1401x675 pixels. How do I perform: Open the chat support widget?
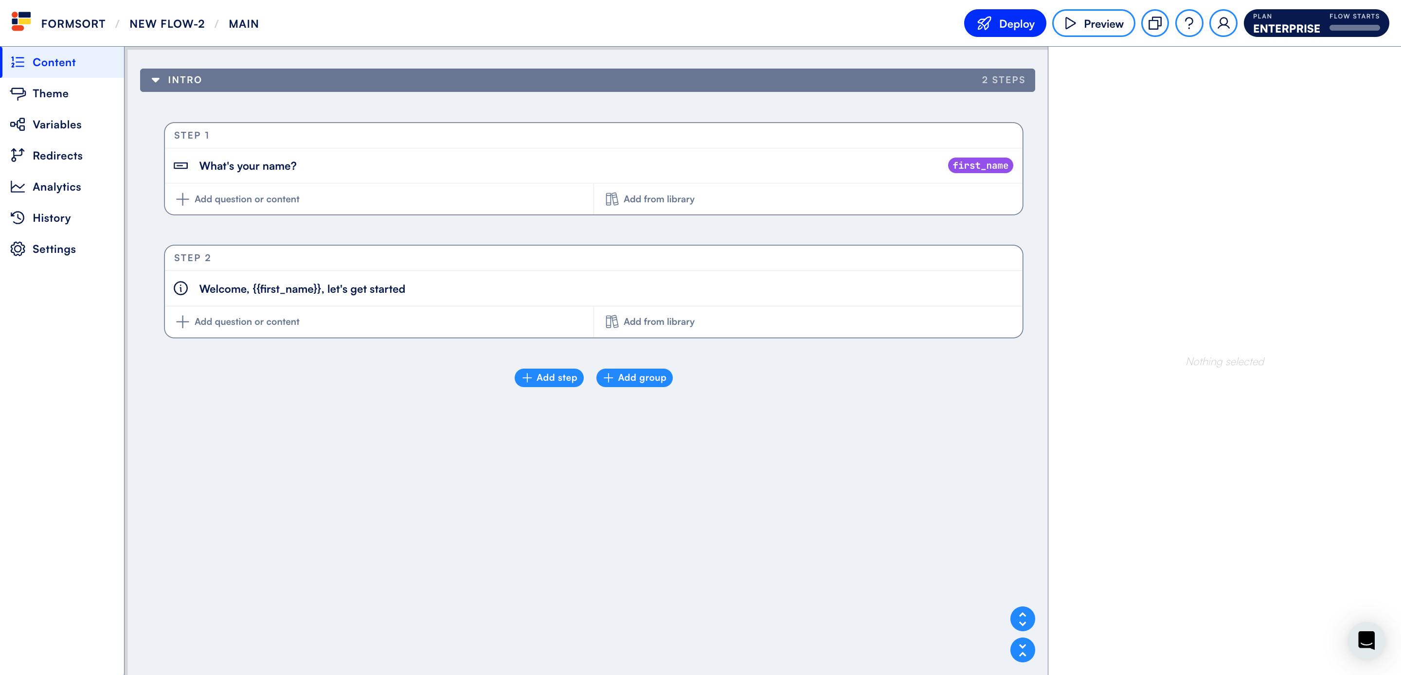pos(1366,640)
